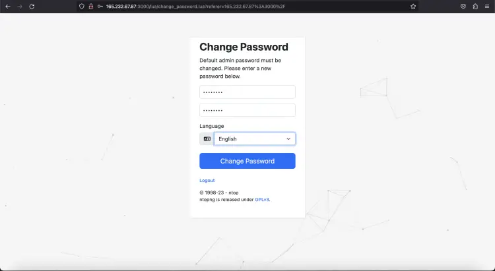This screenshot has height=271, width=495.
Task: Click the chevron arrow of language selector
Action: click(288, 139)
